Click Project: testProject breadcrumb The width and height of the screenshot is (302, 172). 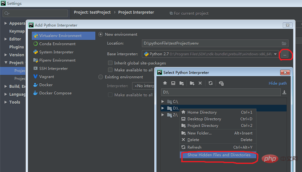pyautogui.click(x=92, y=12)
